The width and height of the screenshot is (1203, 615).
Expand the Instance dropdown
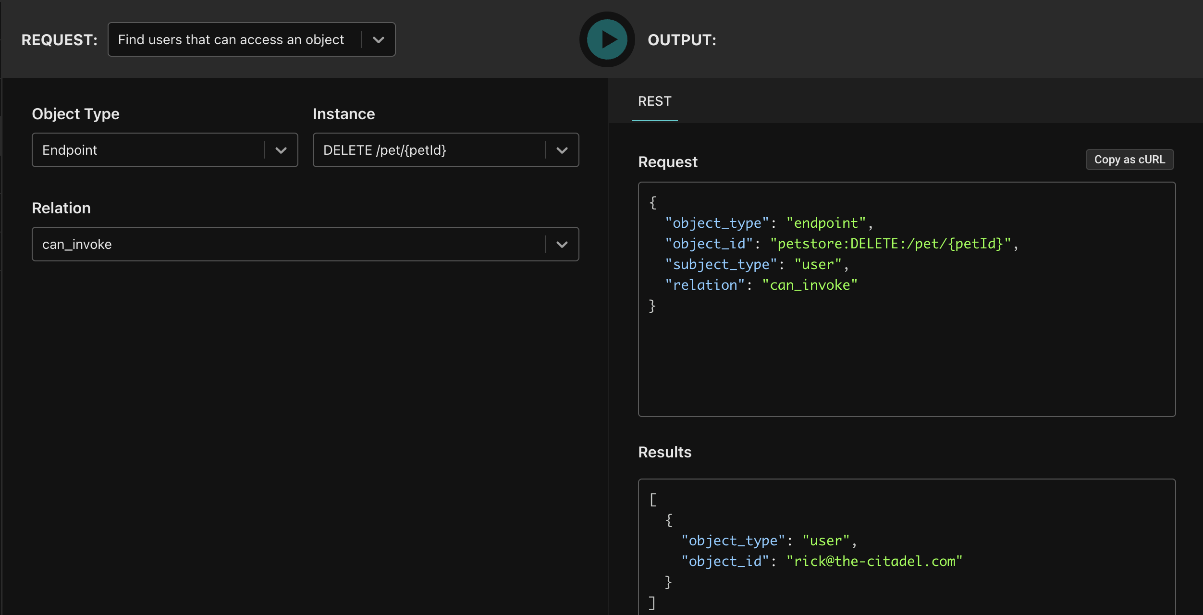(562, 149)
